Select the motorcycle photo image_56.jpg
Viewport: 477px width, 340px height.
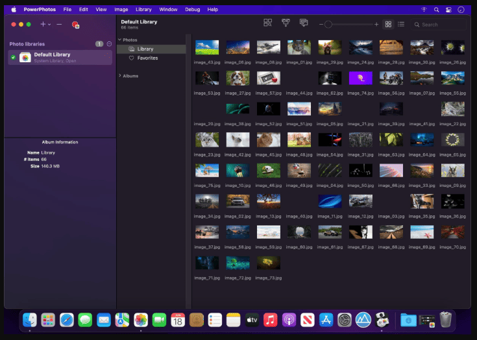(x=391, y=78)
